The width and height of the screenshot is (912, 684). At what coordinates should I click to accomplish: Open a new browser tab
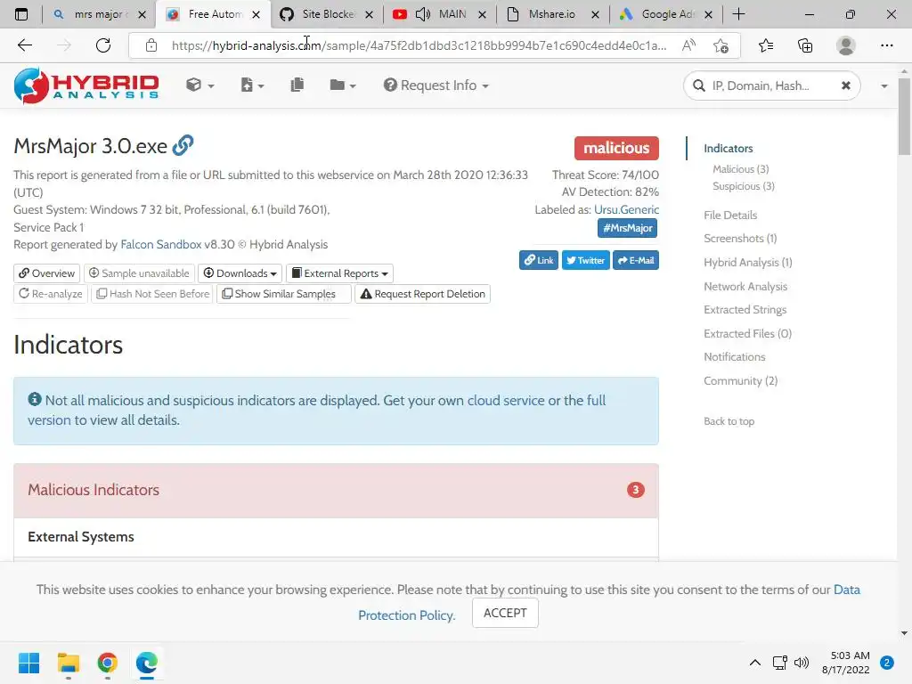tap(738, 14)
